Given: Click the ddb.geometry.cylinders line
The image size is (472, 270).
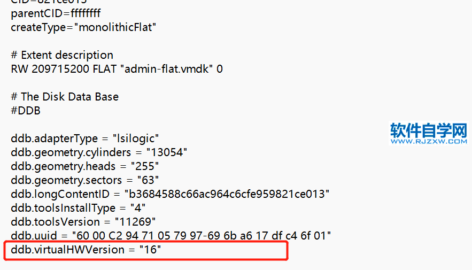Looking at the screenshot, I should click(99, 152).
